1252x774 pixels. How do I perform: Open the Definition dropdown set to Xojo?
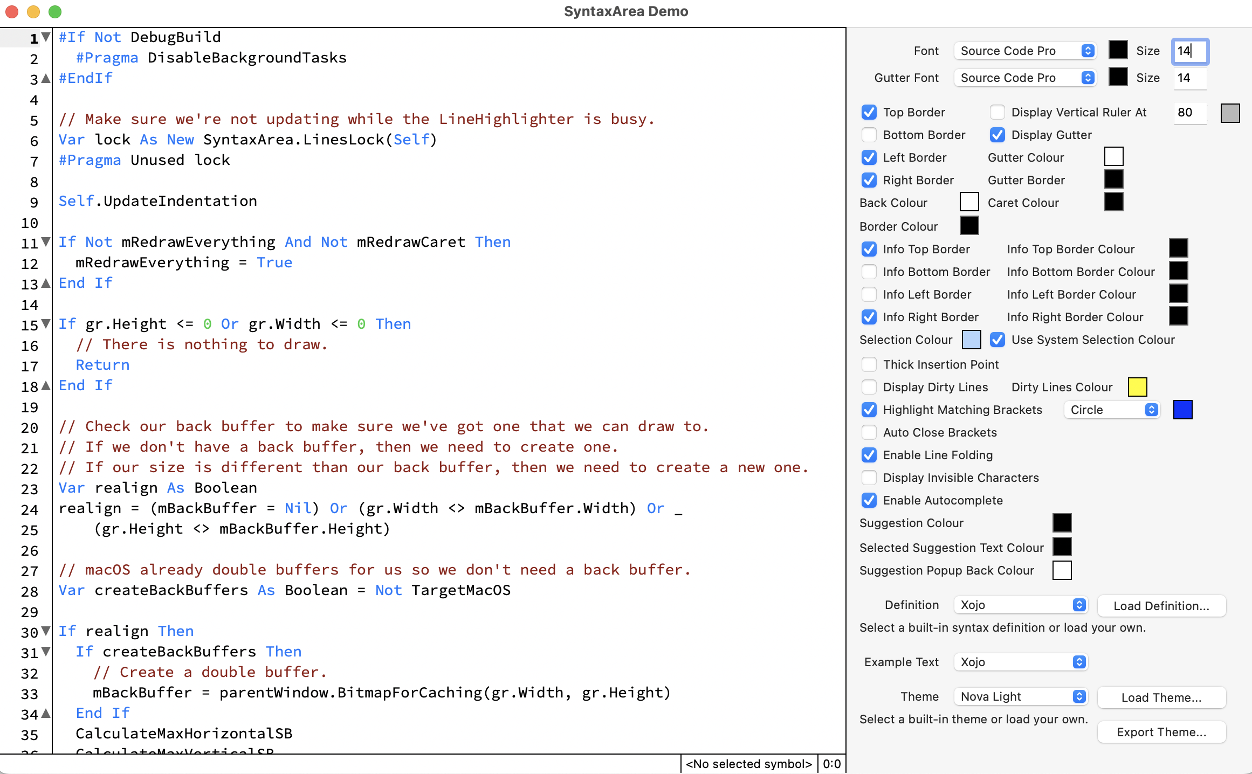[1020, 605]
